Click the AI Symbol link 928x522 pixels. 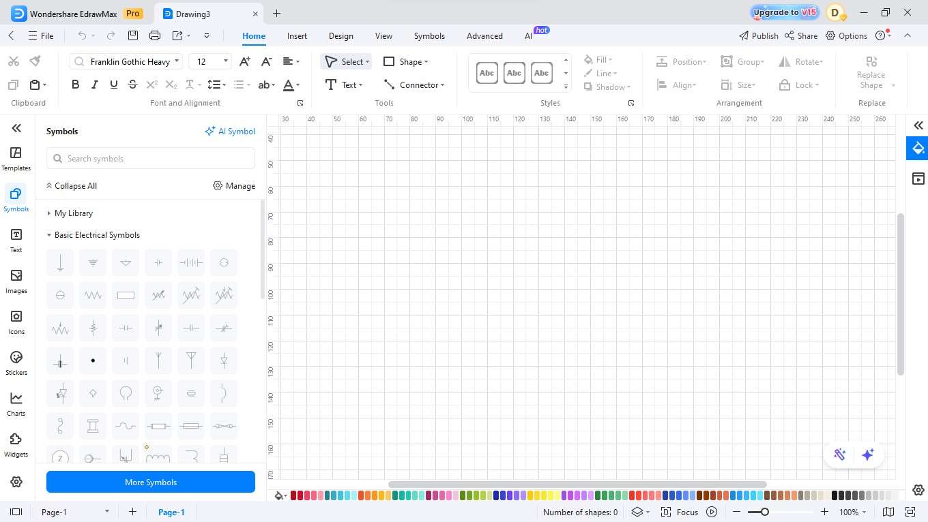(230, 131)
